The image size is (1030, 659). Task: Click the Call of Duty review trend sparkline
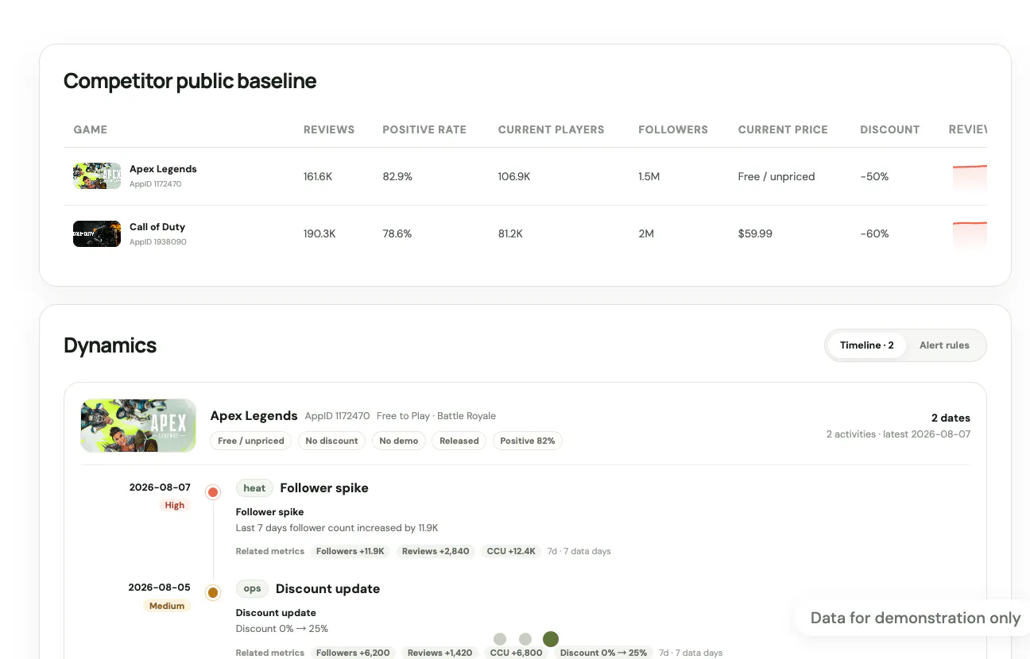[x=970, y=236]
